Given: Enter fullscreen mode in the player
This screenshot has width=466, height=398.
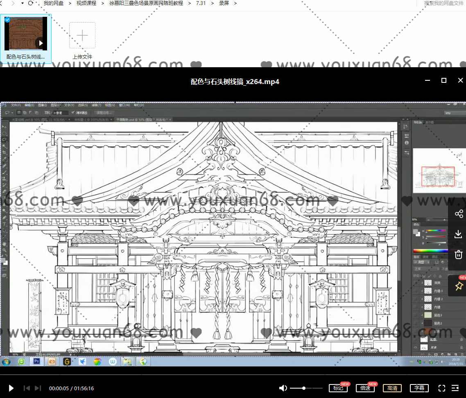Looking at the screenshot, I should (442, 388).
